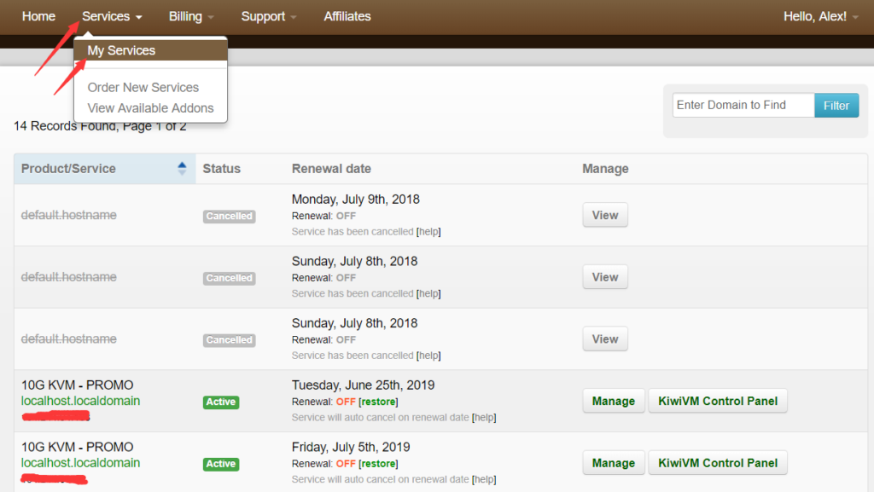Open the Services dropdown menu
Viewport: 874px width, 492px height.
click(x=112, y=16)
